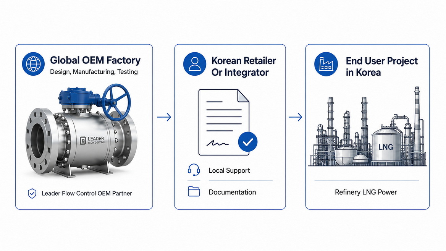Viewport: 446px width, 251px height.
Task: Click the shield checkmark icon near OEM Partner
Action: coord(32,194)
